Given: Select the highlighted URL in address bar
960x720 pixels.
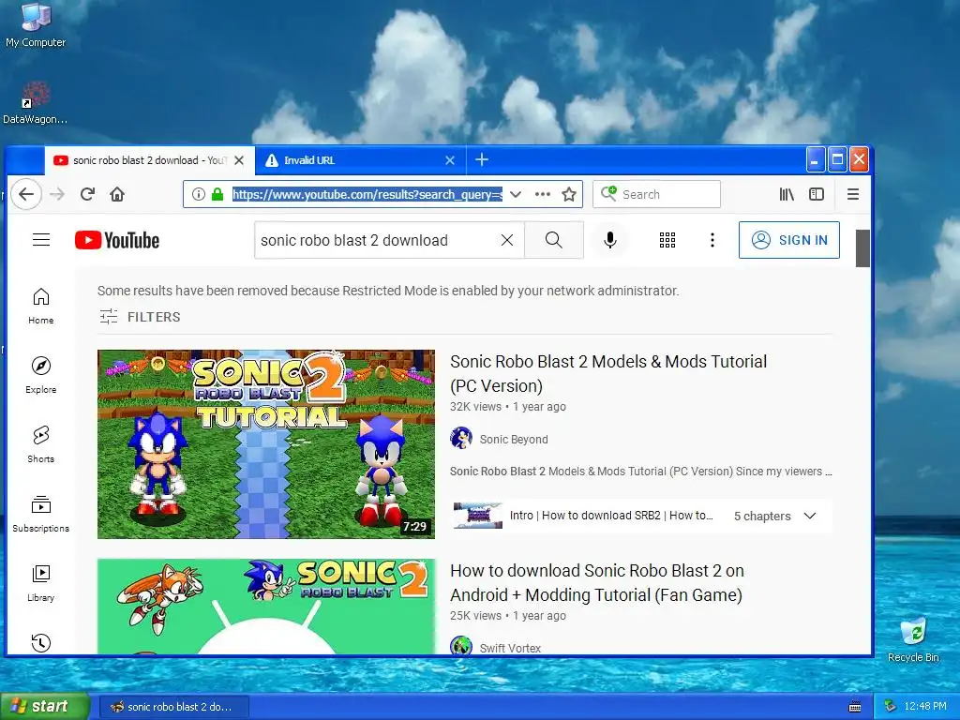Looking at the screenshot, I should click(367, 194).
